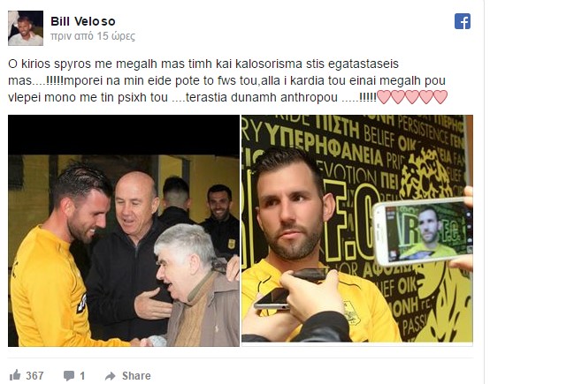View the 367 likes count
This screenshot has height=384, width=574.
tap(34, 375)
